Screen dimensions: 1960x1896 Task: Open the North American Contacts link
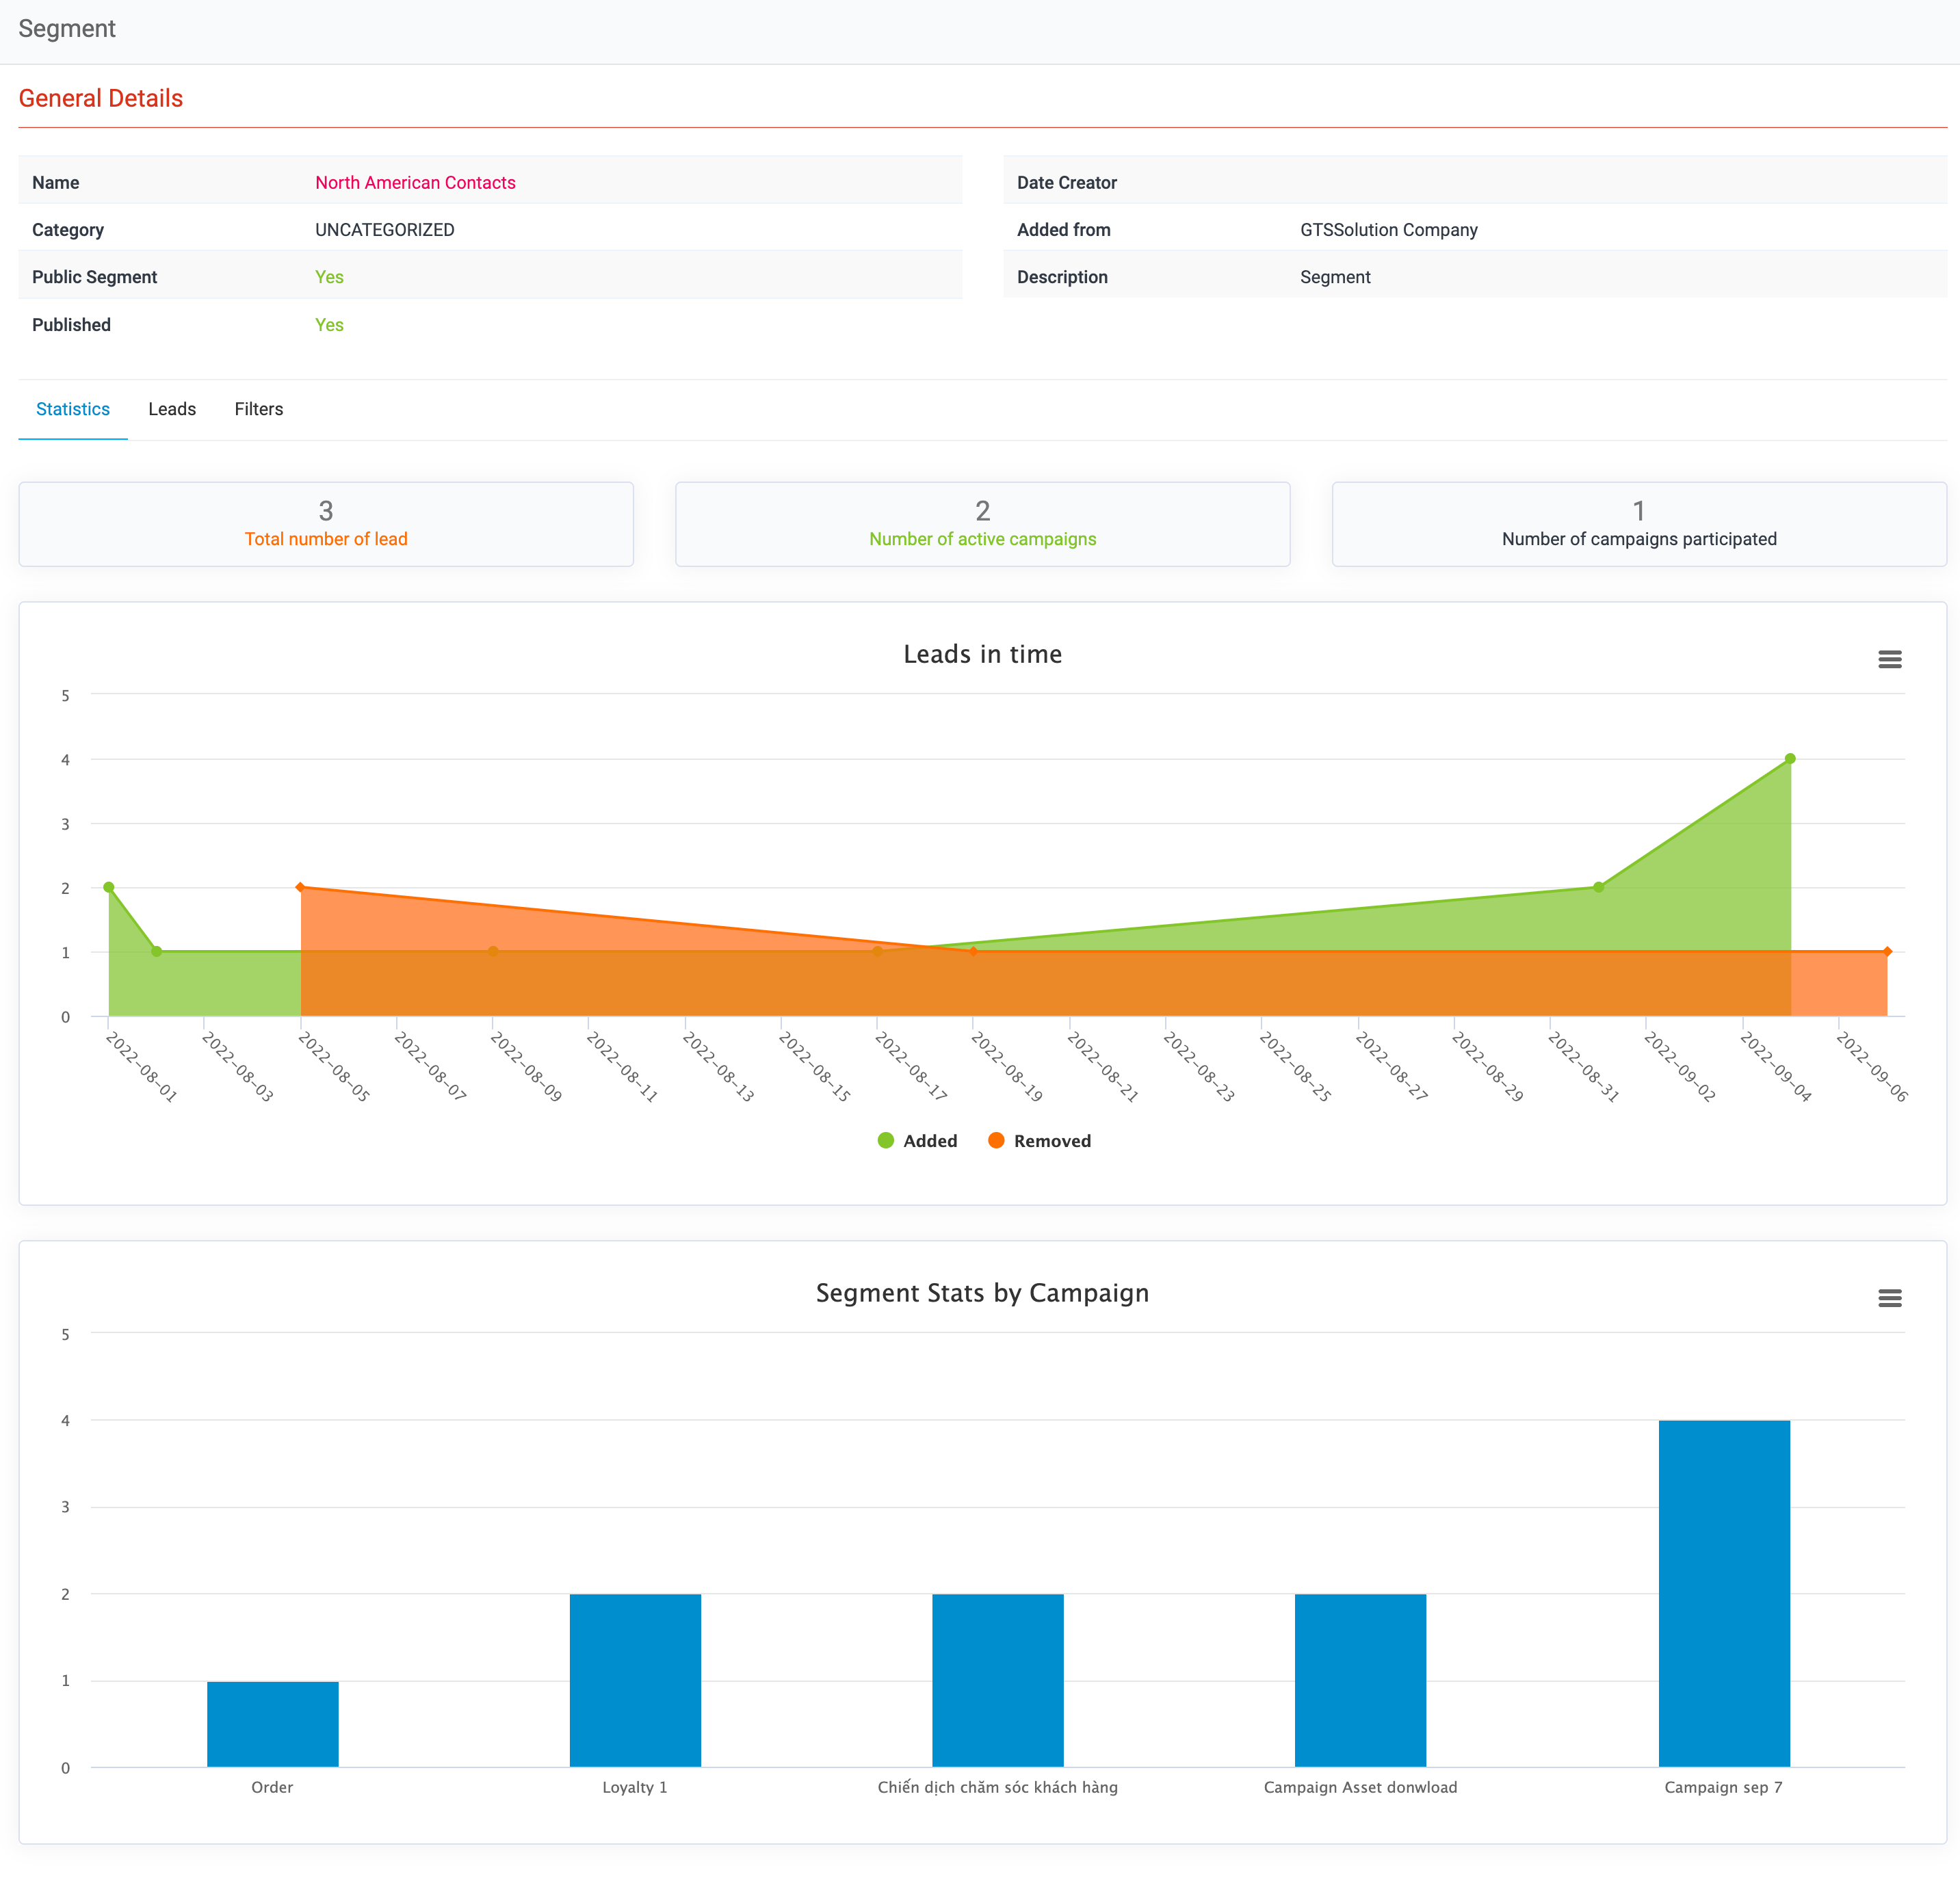(x=415, y=182)
